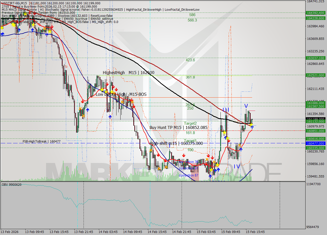
Task: Select the yellow star marker near latest candles
Action: point(251,124)
